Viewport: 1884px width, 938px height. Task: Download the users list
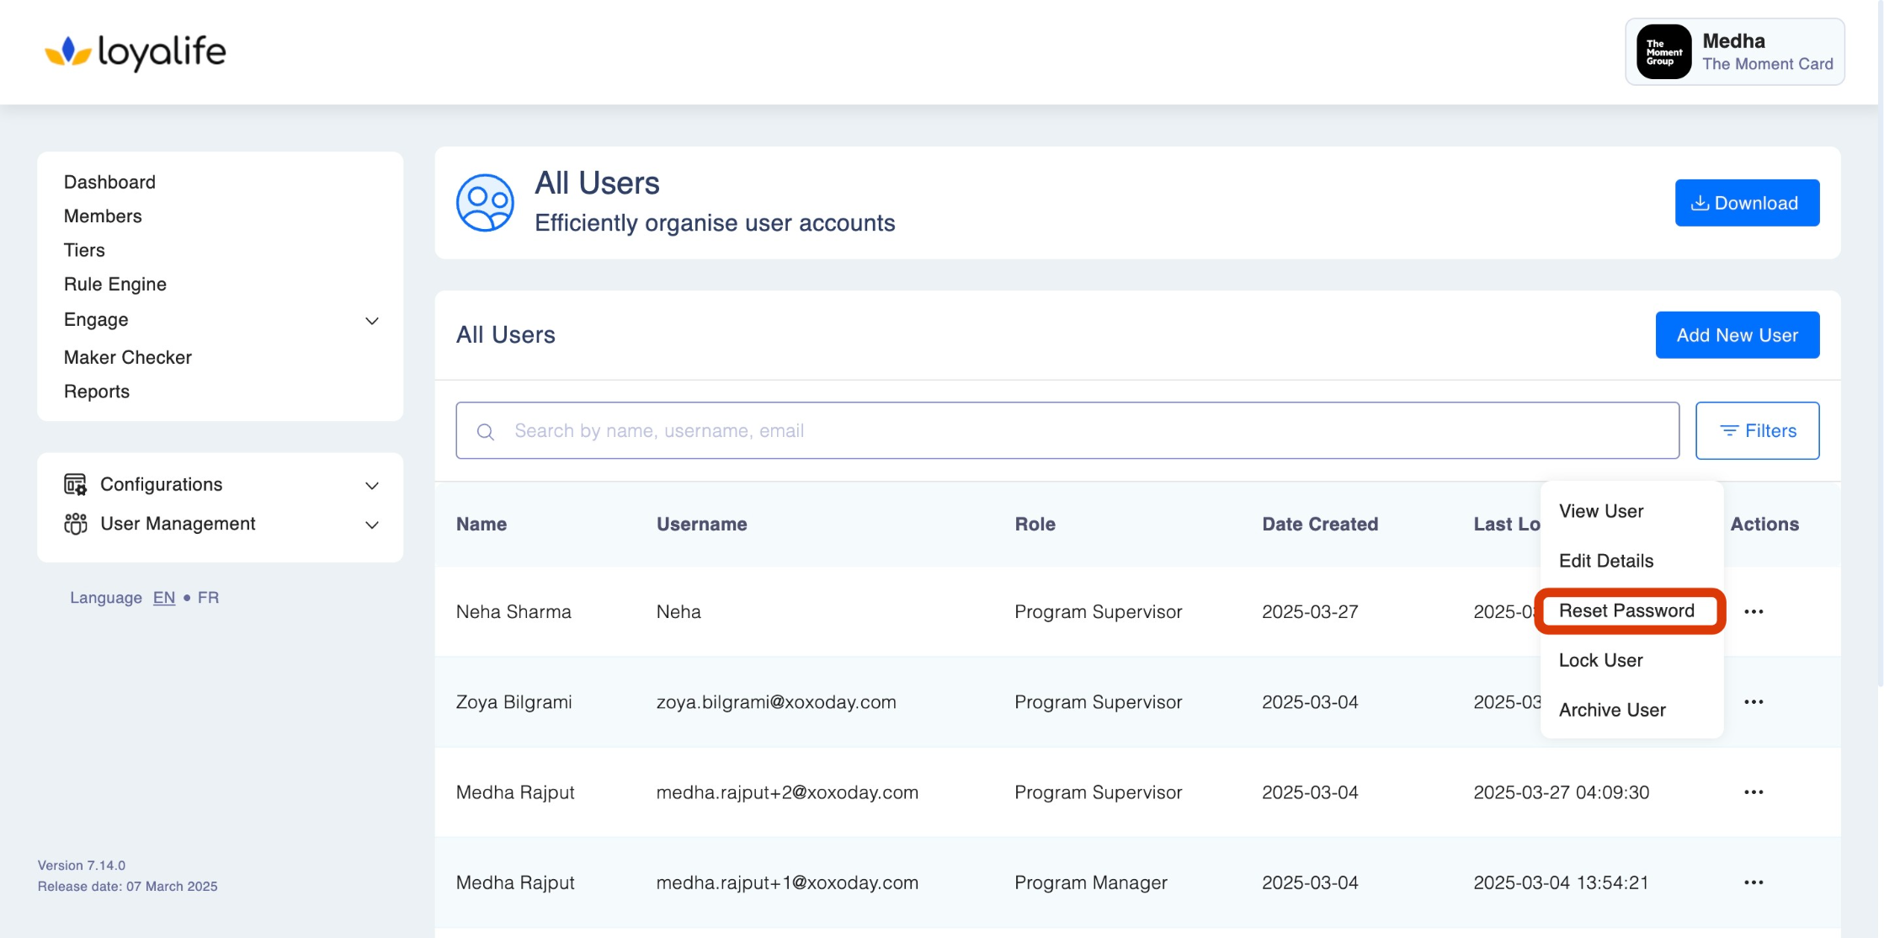(x=1746, y=203)
